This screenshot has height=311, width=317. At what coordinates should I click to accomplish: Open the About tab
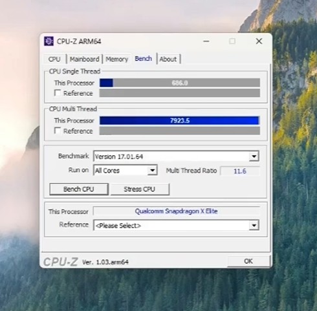168,59
